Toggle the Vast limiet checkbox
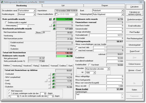The width and height of the screenshot is (146, 103). [89, 65]
